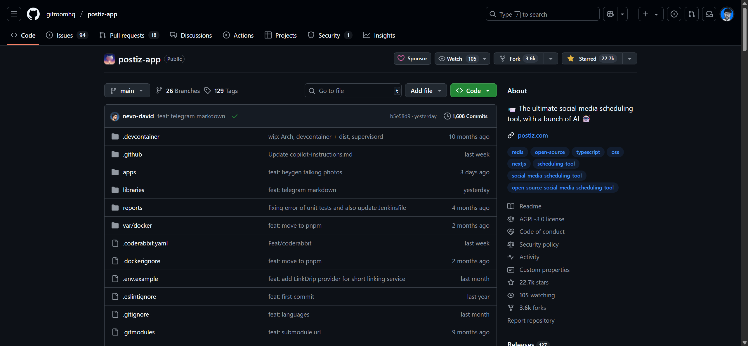Open Copilot chat icon in header
The image size is (748, 346).
pos(610,14)
